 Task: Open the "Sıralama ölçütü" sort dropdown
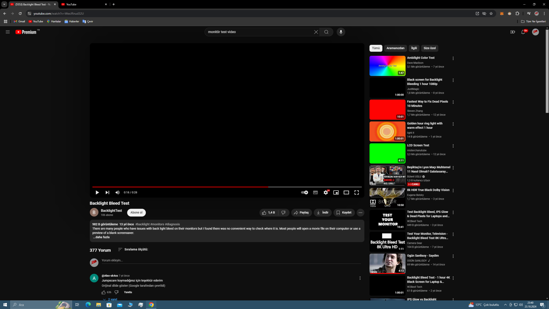click(x=133, y=249)
